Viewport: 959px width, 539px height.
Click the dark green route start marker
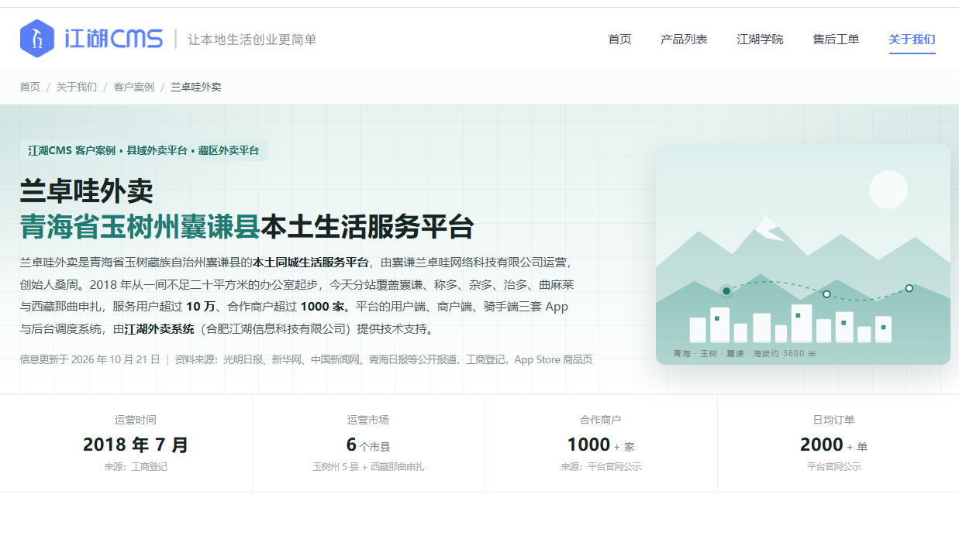(x=726, y=291)
